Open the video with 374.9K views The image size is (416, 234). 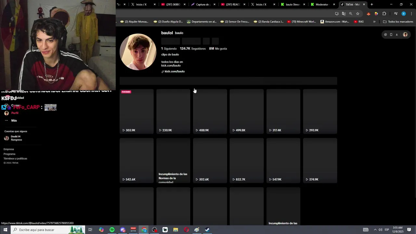320,161
